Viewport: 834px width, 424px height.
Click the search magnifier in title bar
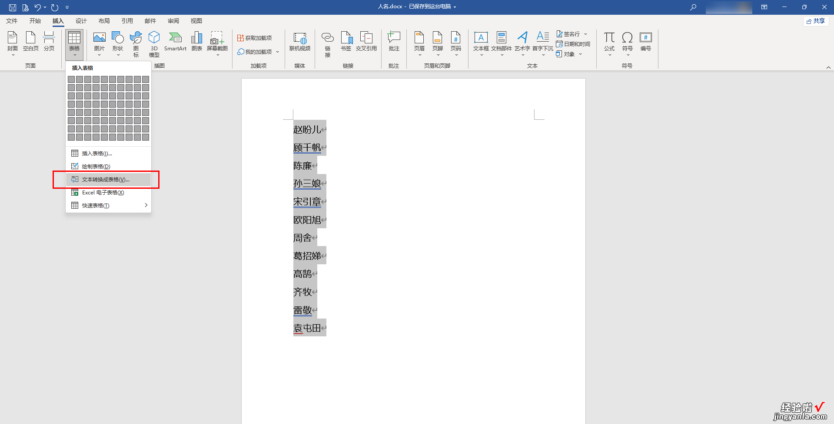pyautogui.click(x=693, y=7)
